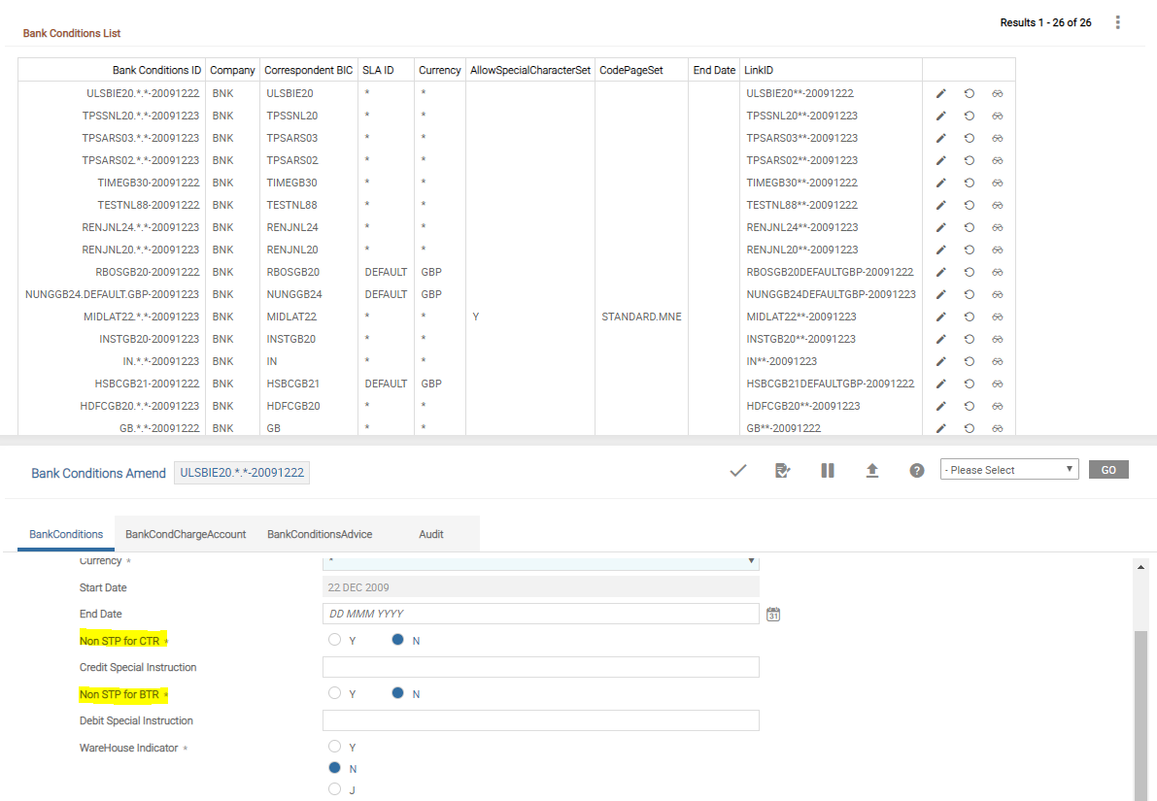Choose J for WareHouse Indicator
This screenshot has height=801, width=1157.
point(335,789)
